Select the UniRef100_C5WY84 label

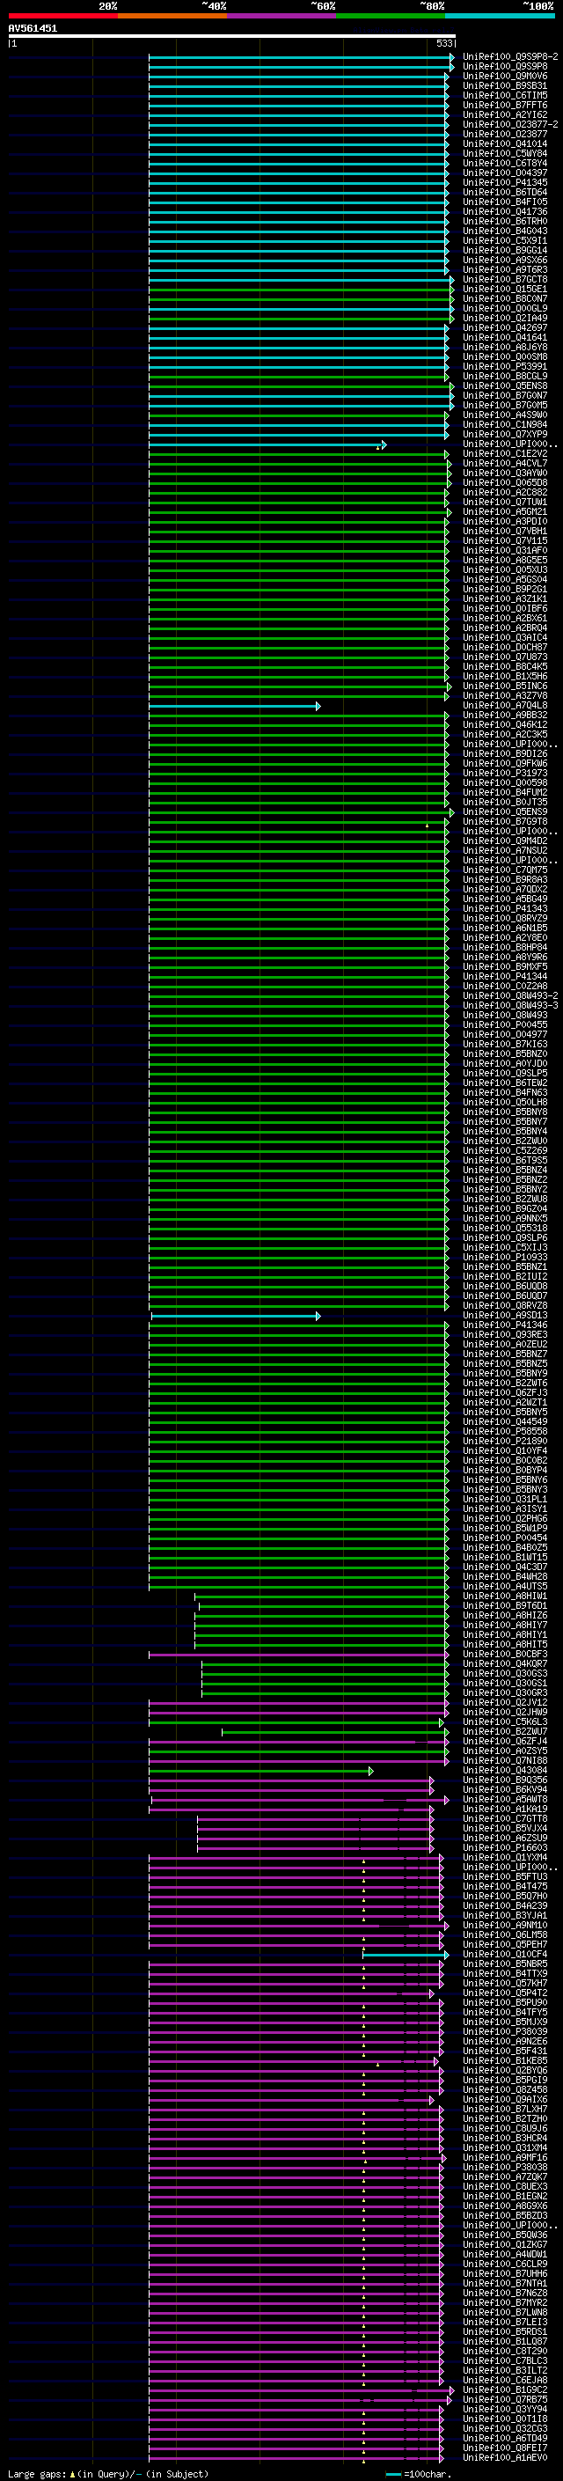click(505, 153)
